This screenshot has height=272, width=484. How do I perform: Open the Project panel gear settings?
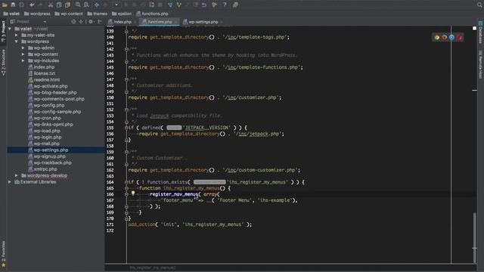pos(91,22)
